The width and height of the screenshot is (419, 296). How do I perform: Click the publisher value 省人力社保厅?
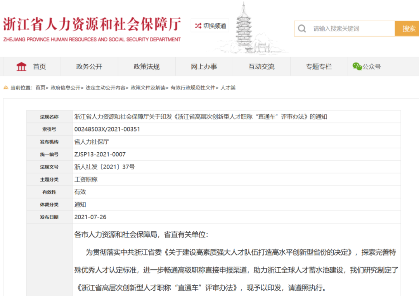[92, 142]
